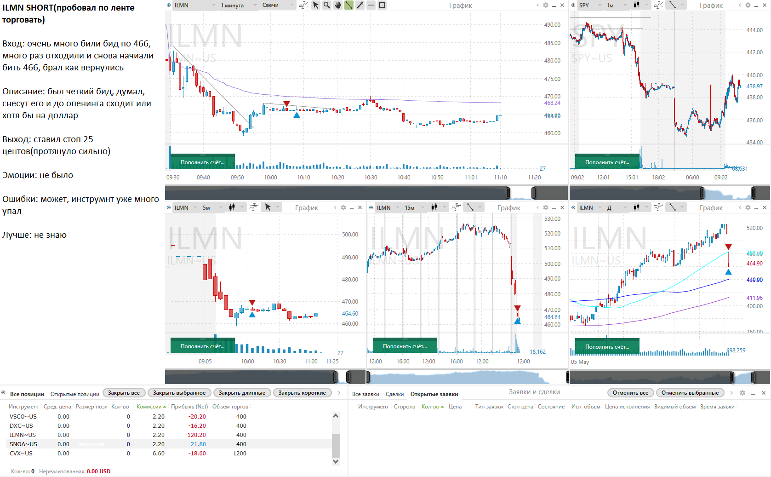Open the 'Свечи' chart type dropdown
The height and width of the screenshot is (477, 771).
[278, 5]
